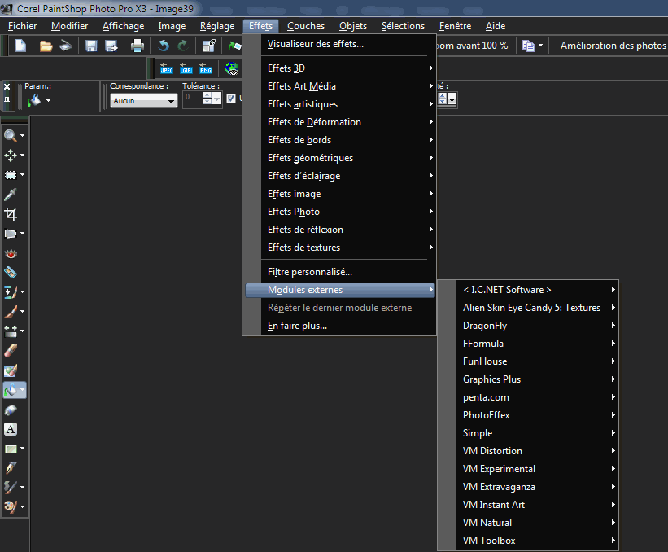Open the Couches menu
Screen dimensions: 668x552
305,26
